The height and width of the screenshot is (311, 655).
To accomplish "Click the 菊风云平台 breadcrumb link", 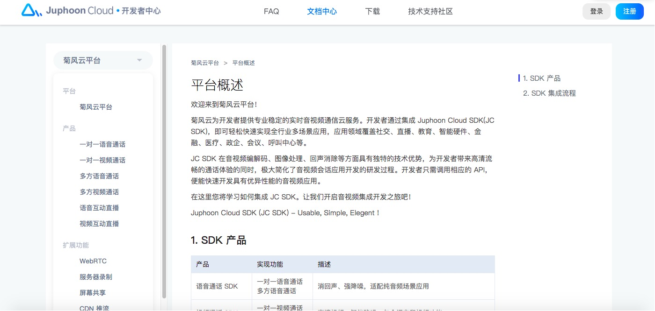I will [x=205, y=63].
